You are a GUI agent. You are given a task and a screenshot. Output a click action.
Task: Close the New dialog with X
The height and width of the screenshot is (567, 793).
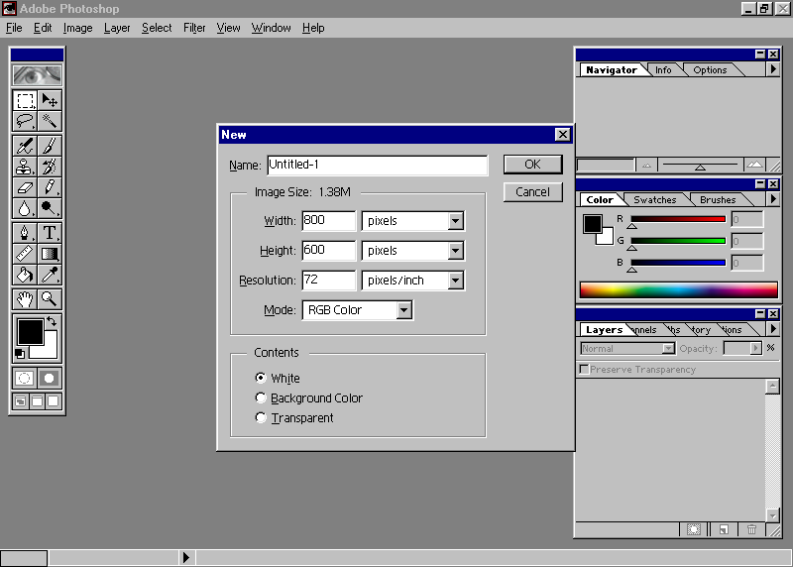(562, 135)
